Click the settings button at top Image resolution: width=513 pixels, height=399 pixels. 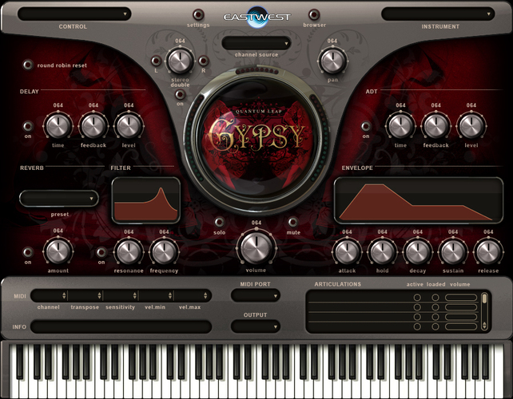(x=199, y=14)
